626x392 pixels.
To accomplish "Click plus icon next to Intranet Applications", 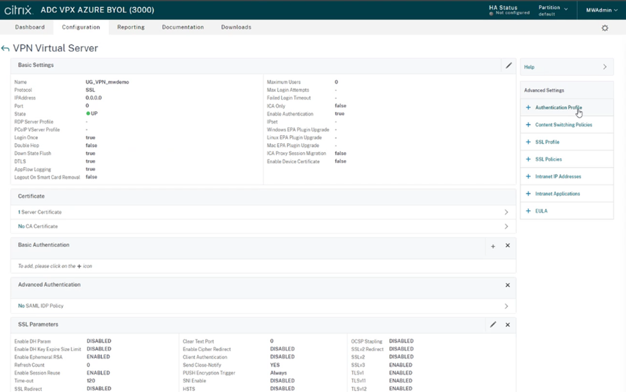I will point(528,193).
